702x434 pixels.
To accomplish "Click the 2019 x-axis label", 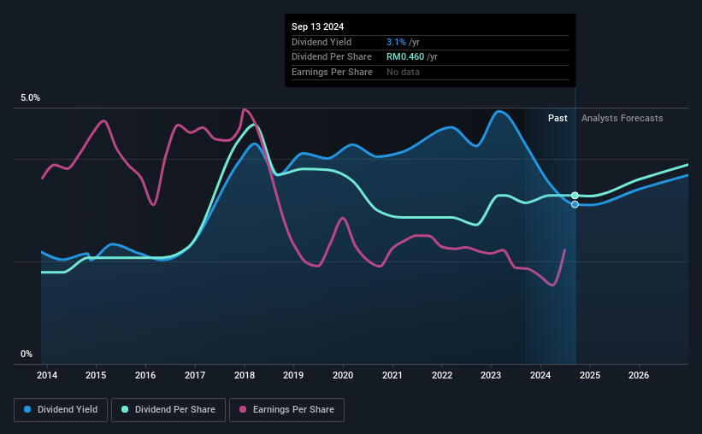I will (x=293, y=375).
